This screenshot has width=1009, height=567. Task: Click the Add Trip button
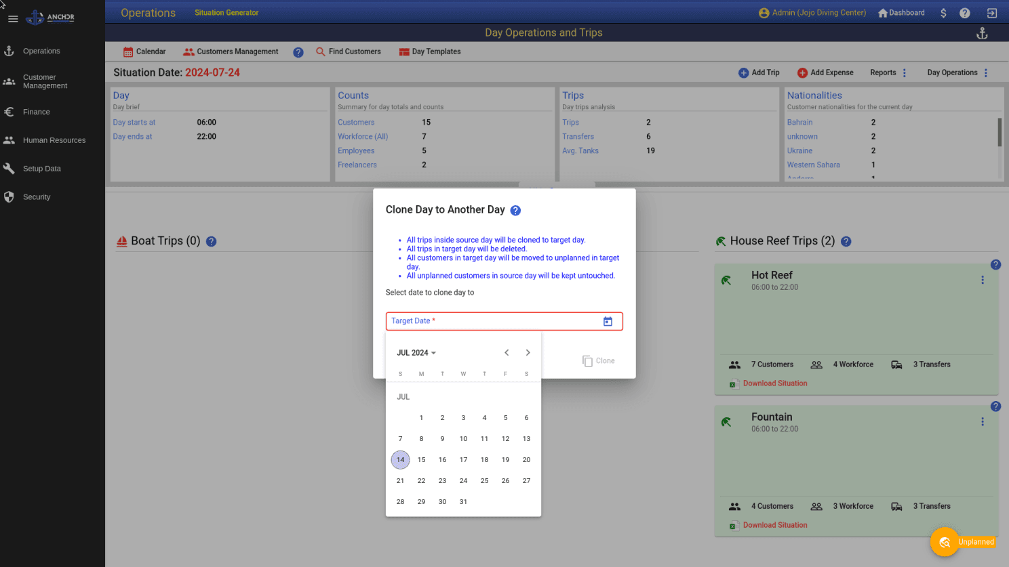pos(759,72)
